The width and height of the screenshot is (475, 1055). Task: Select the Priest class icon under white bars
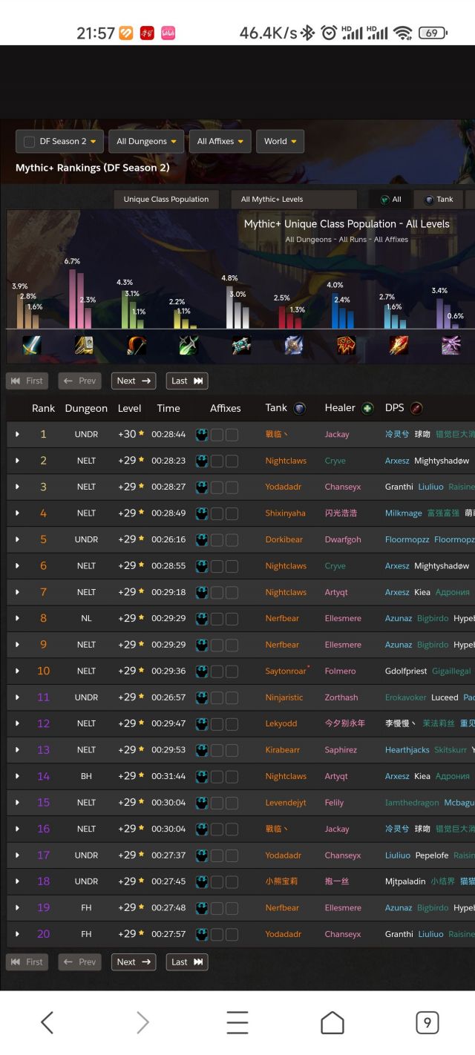click(x=241, y=345)
